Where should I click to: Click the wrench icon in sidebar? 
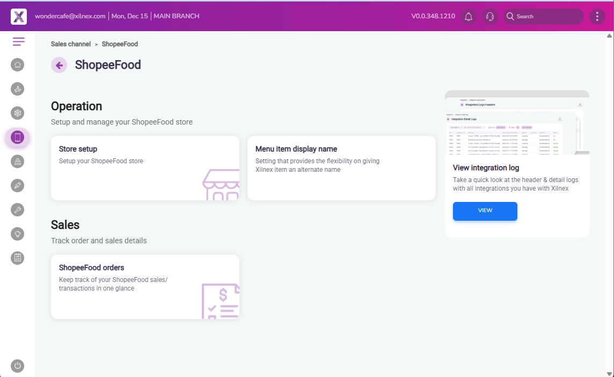(18, 209)
